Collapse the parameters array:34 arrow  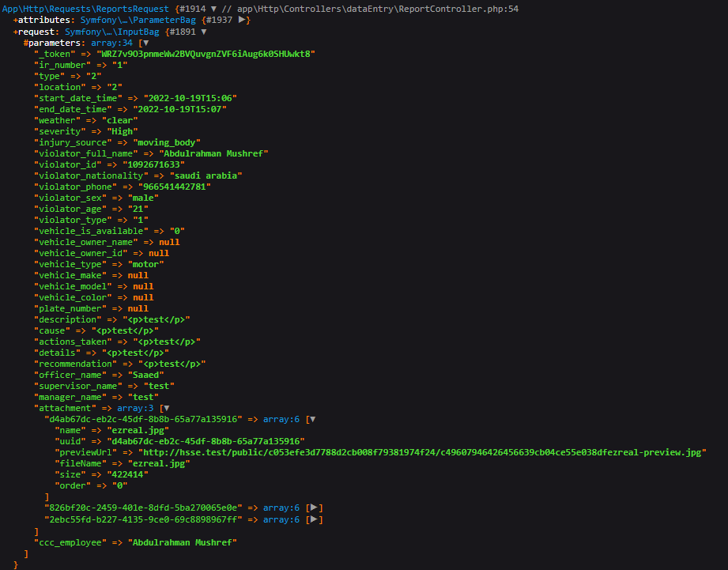click(x=145, y=43)
